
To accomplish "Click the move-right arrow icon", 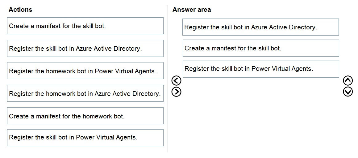I will 176,92.
